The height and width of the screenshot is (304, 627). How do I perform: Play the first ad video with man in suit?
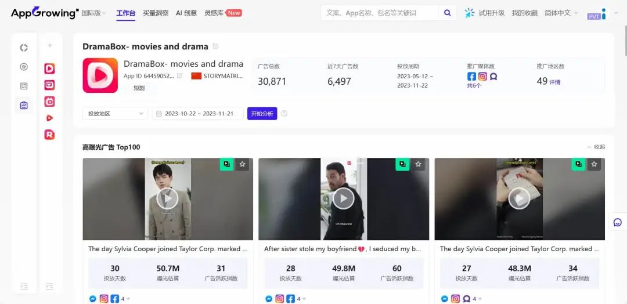click(167, 198)
